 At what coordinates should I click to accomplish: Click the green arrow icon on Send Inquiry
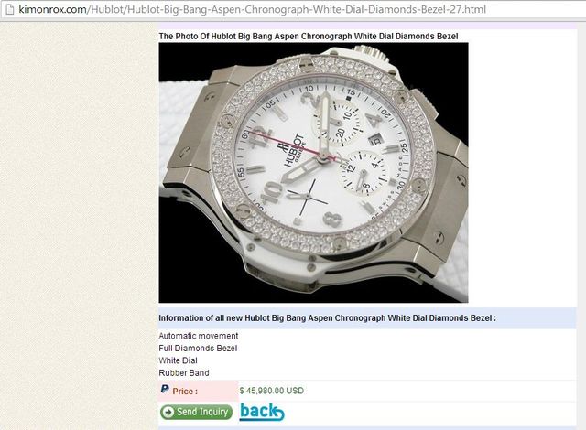pos(168,412)
